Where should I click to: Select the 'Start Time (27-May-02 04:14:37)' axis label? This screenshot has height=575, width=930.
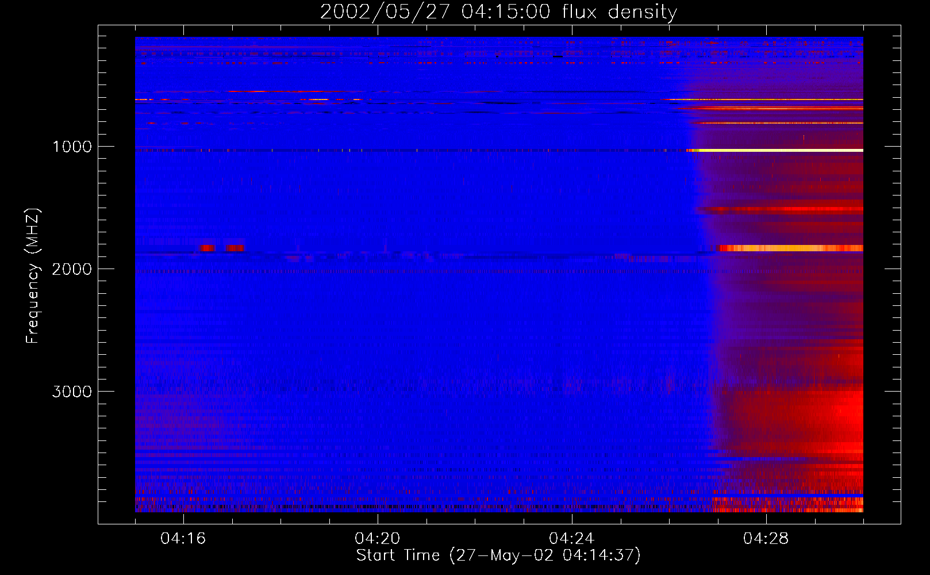(x=498, y=555)
